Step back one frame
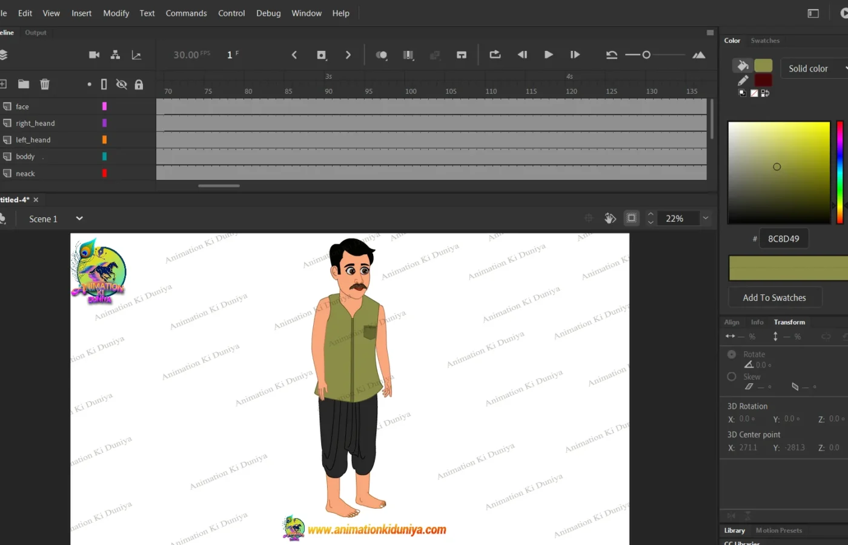This screenshot has height=545, width=848. (x=522, y=54)
